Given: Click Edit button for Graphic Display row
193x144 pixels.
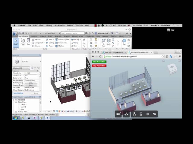Looking at the screenshot, I should click(31, 85).
